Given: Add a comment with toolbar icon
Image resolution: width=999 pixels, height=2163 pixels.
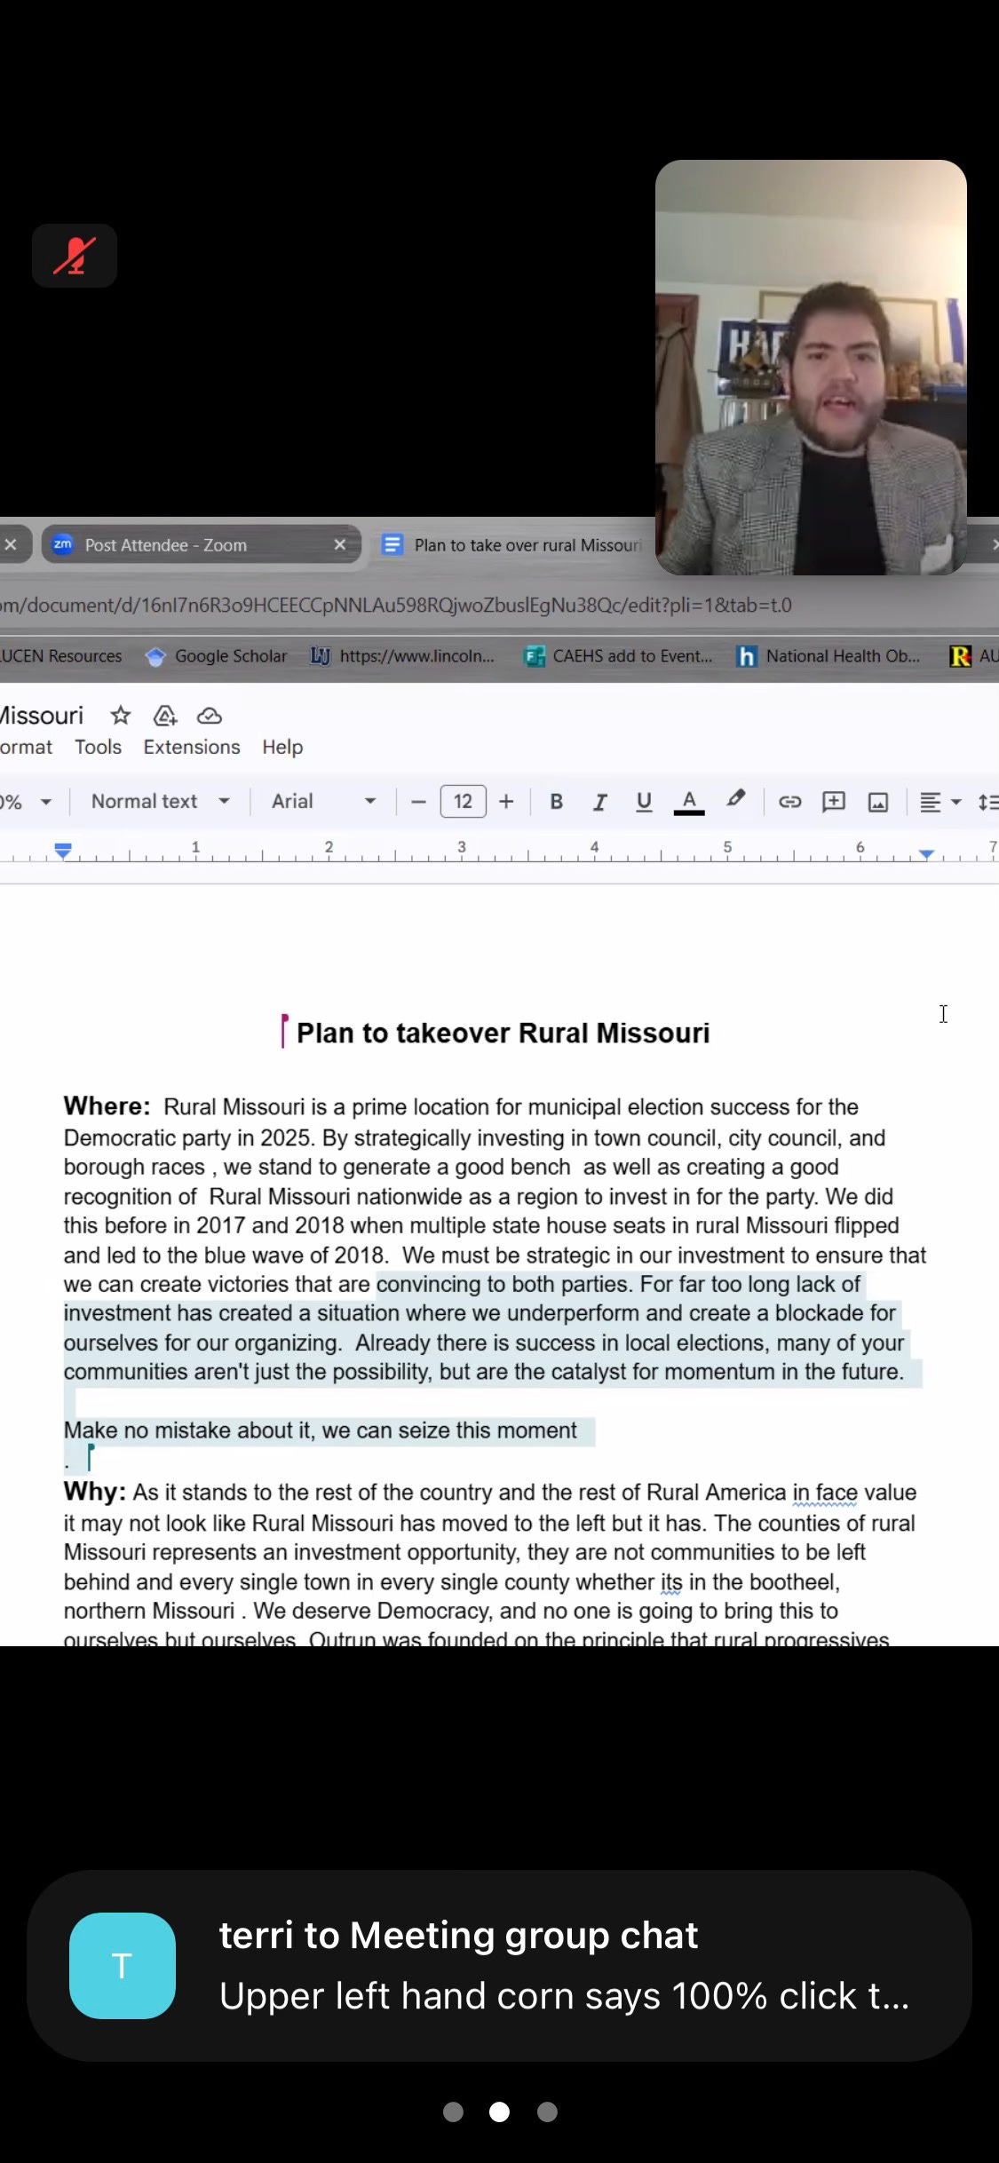Looking at the screenshot, I should tap(834, 802).
